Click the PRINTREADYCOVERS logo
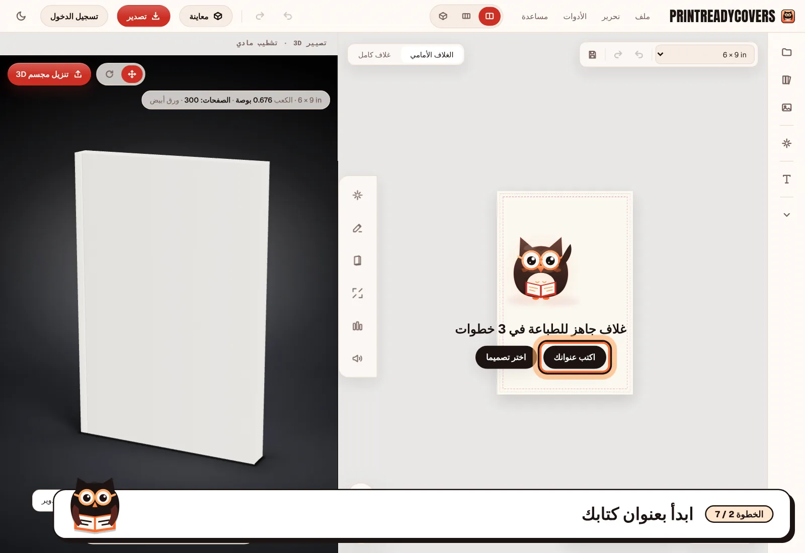 (732, 16)
